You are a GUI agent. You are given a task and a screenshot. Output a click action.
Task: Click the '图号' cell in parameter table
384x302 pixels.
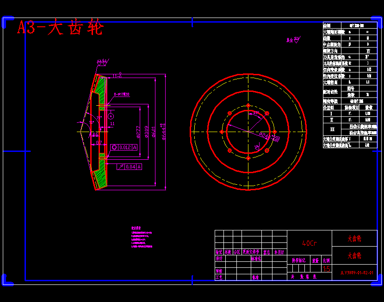tap(351, 89)
